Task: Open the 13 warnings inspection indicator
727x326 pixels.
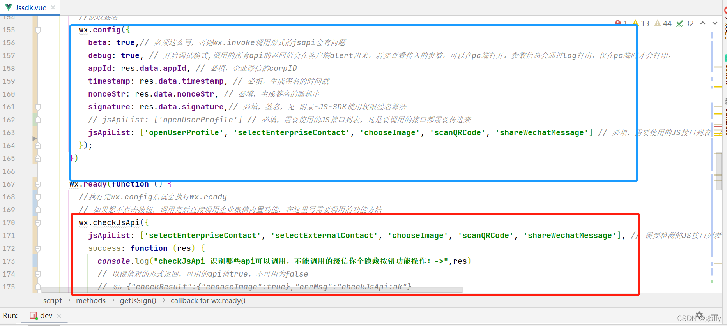Action: 641,23
